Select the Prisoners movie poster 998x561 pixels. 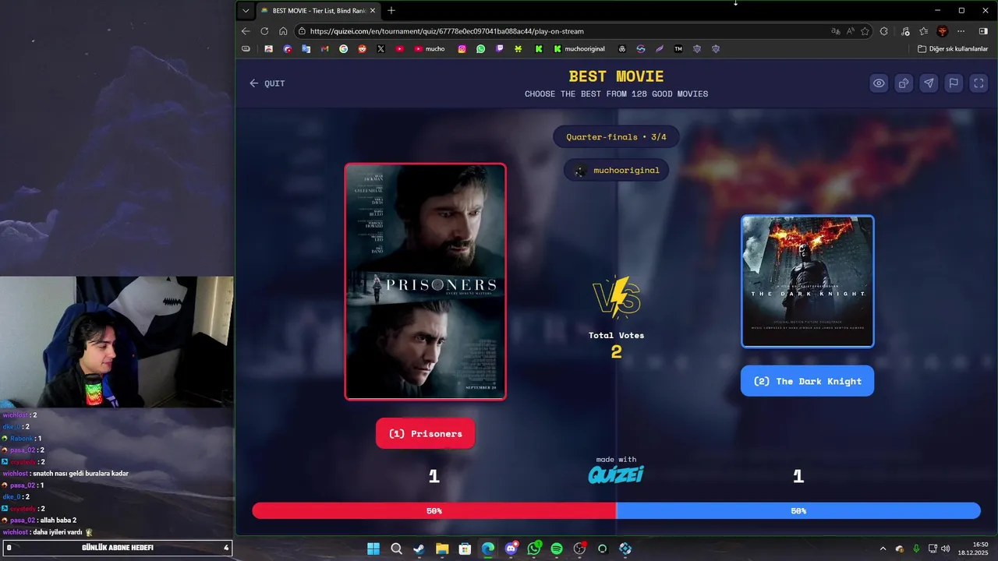coord(426,281)
